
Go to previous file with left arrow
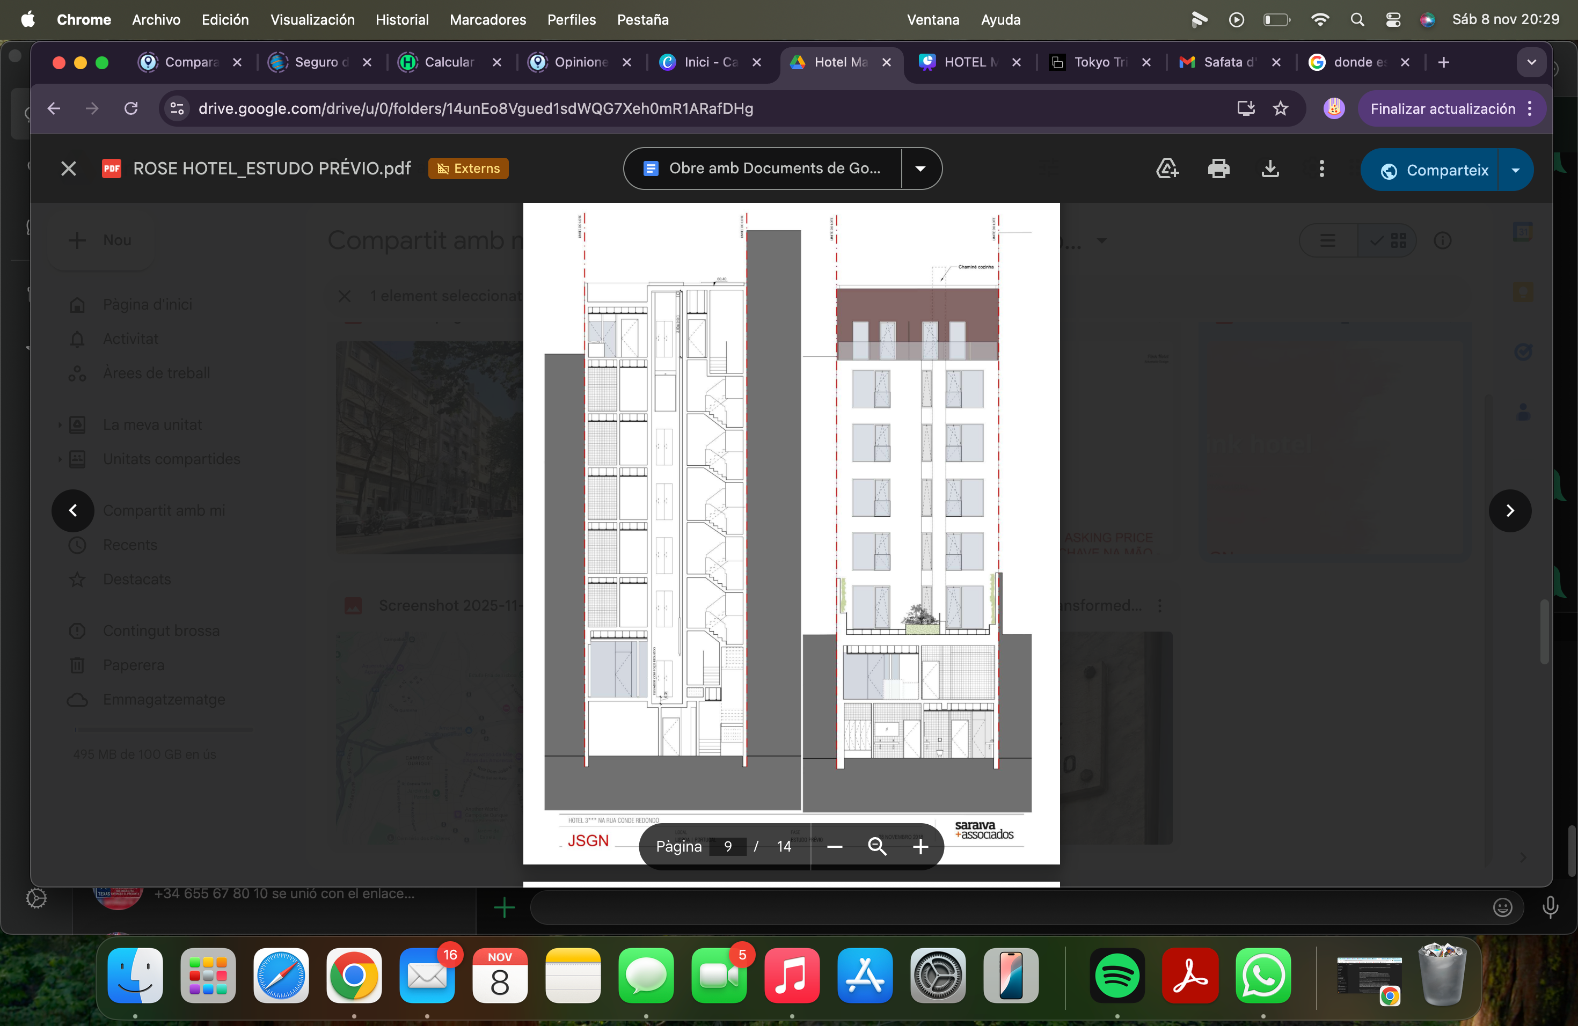pos(73,510)
